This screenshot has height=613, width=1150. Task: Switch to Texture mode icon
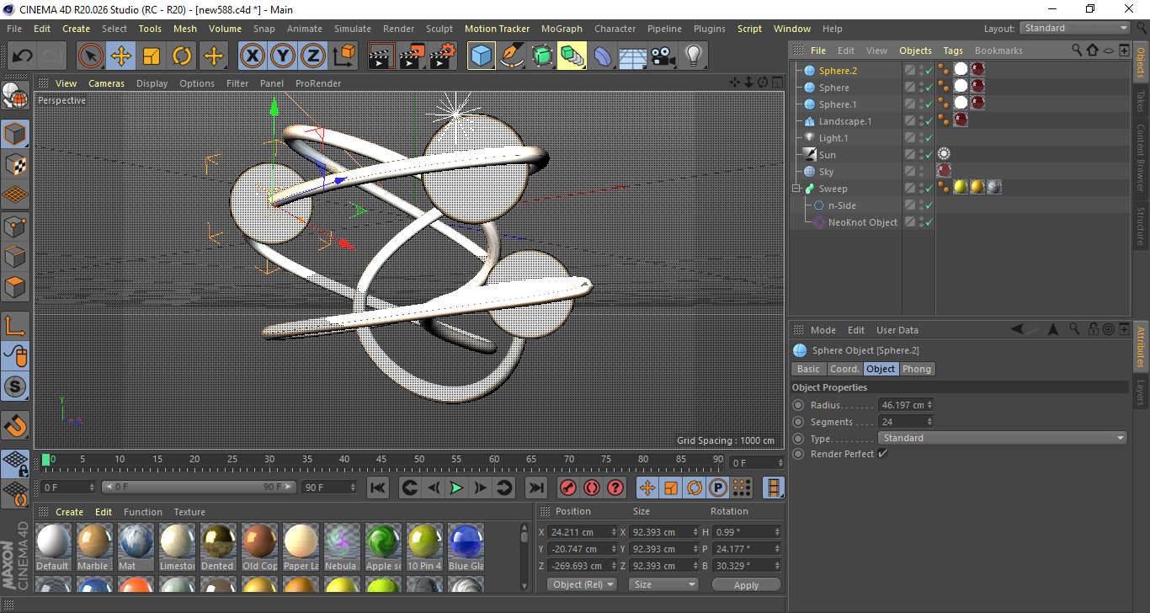(15, 164)
